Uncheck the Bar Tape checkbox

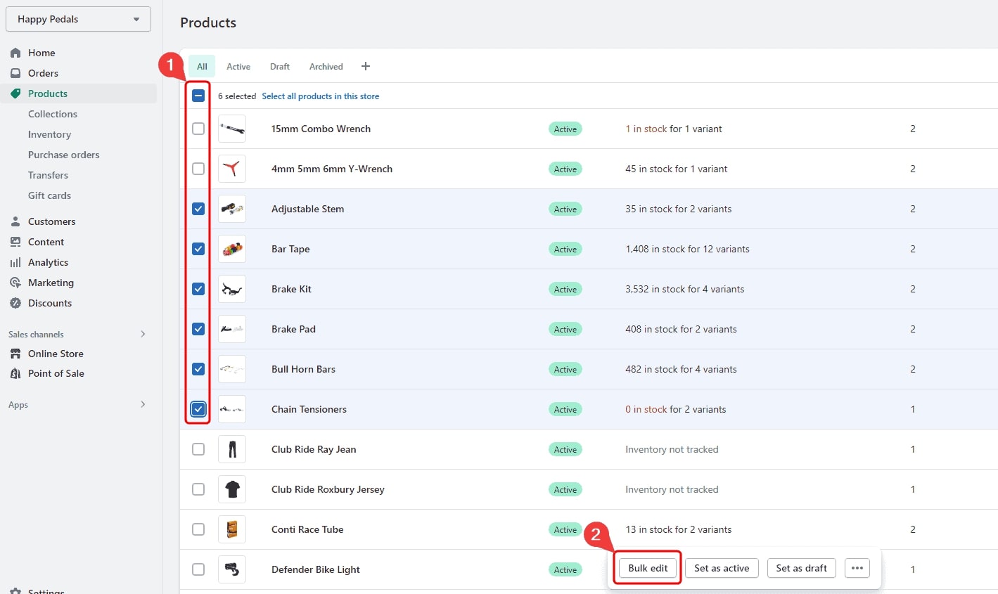[x=198, y=249]
